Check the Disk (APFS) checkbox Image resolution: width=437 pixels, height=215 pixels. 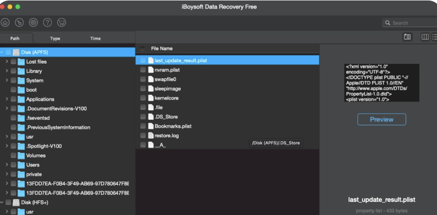tap(8, 52)
